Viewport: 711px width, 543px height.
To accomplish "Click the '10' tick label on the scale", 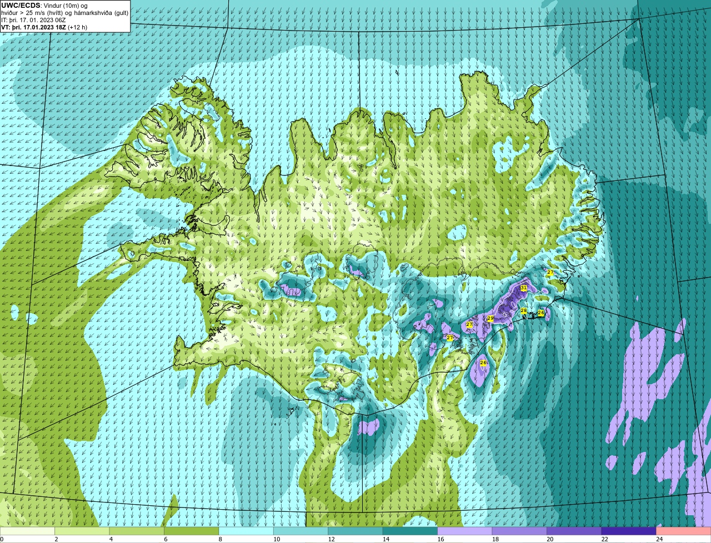I will coord(277,539).
